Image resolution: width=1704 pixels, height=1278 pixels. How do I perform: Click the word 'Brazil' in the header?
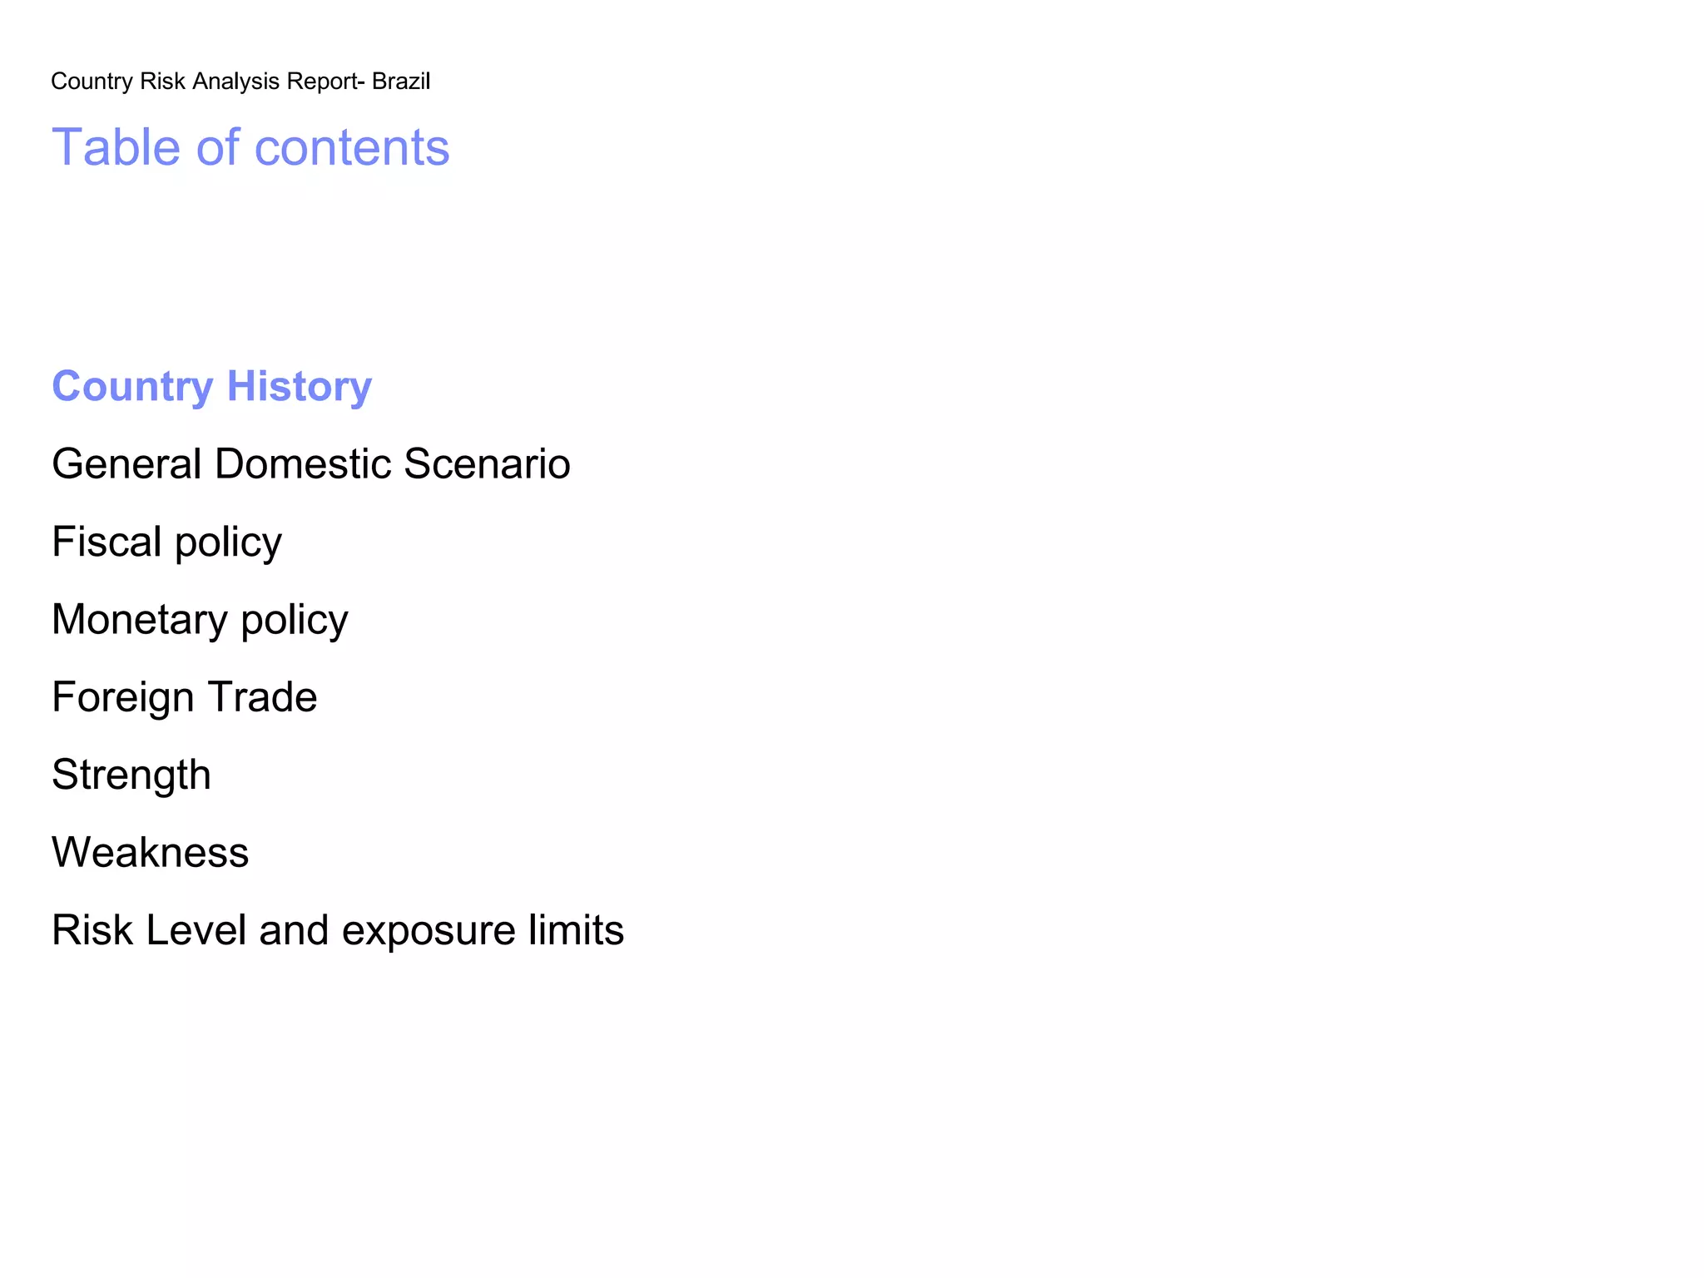401,82
